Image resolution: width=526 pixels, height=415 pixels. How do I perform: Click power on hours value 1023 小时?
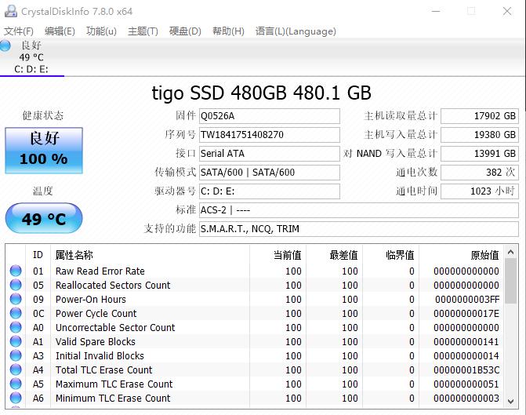(x=480, y=191)
